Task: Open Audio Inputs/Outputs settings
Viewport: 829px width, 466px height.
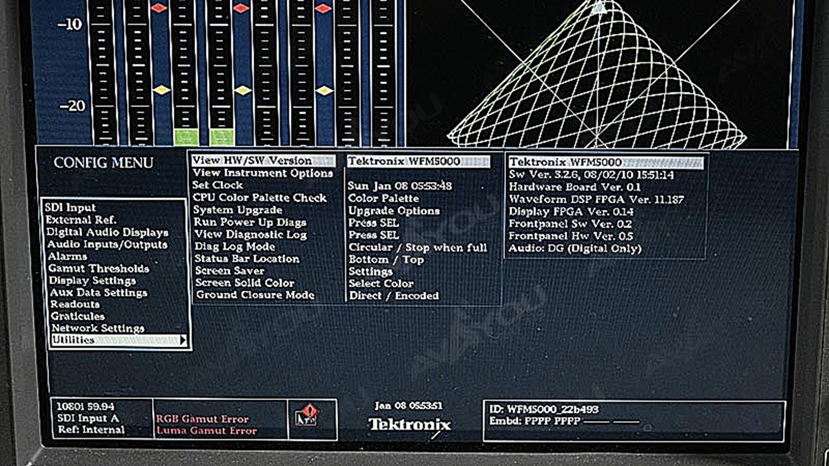Action: pos(107,245)
